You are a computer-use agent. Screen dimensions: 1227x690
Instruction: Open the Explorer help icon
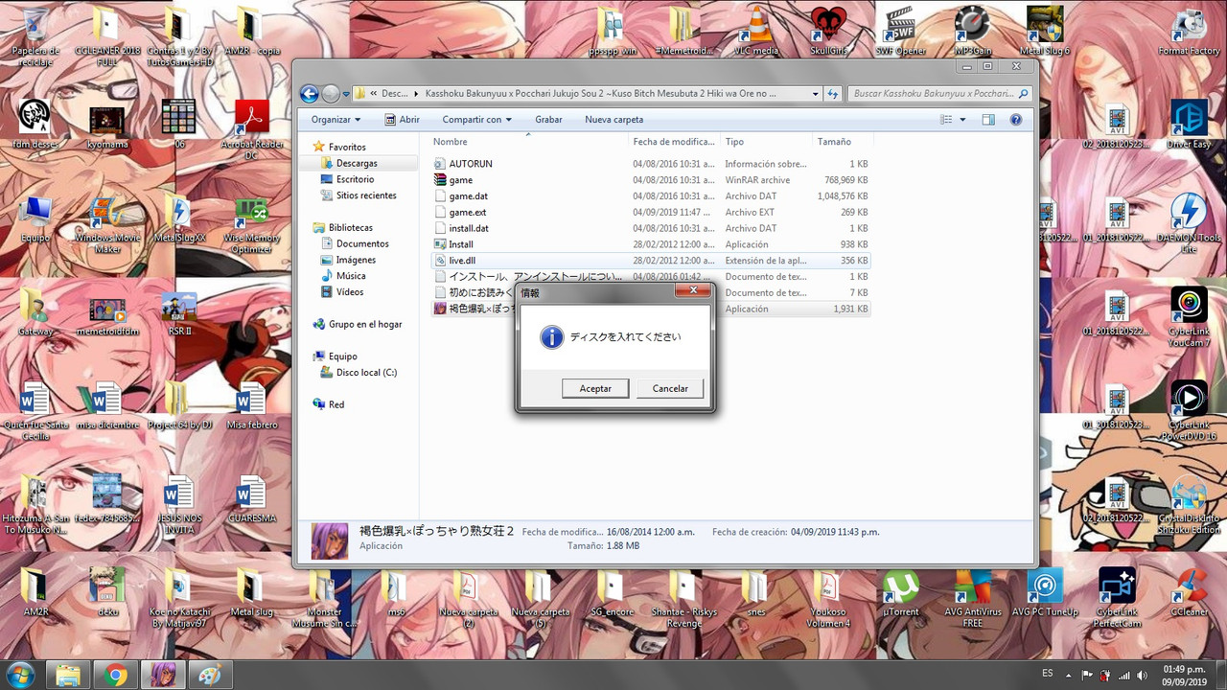click(1016, 120)
